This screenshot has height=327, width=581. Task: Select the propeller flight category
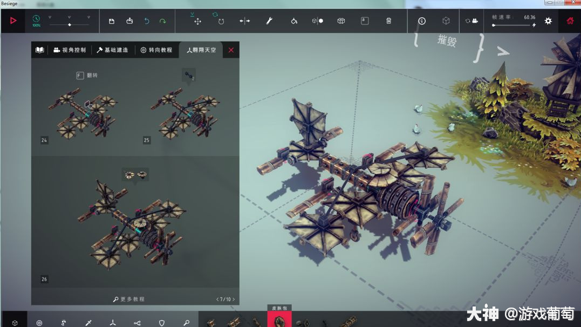click(113, 323)
